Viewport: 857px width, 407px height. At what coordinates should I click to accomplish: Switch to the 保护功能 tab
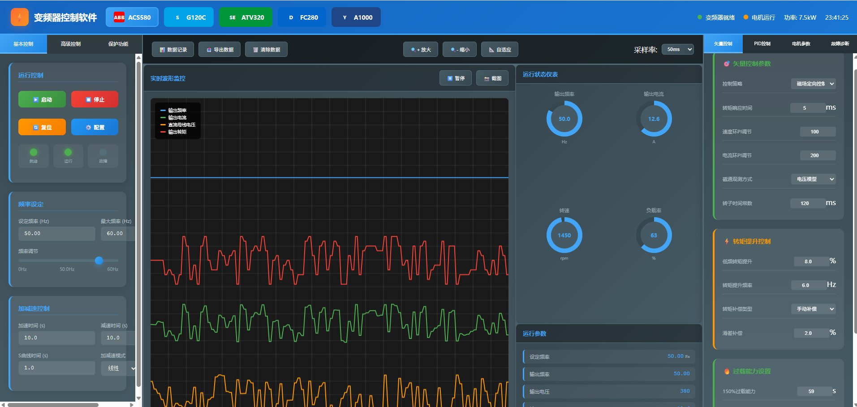[118, 44]
